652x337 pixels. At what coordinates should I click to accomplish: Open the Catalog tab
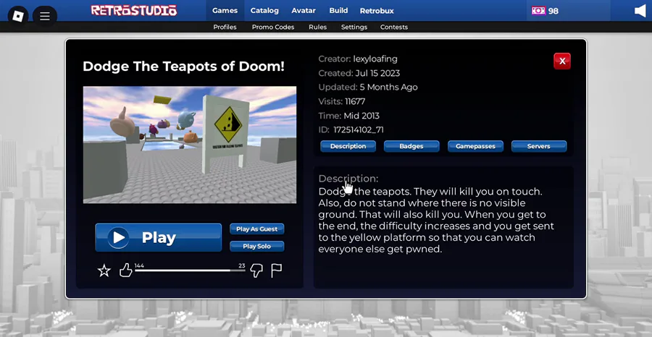tap(264, 11)
